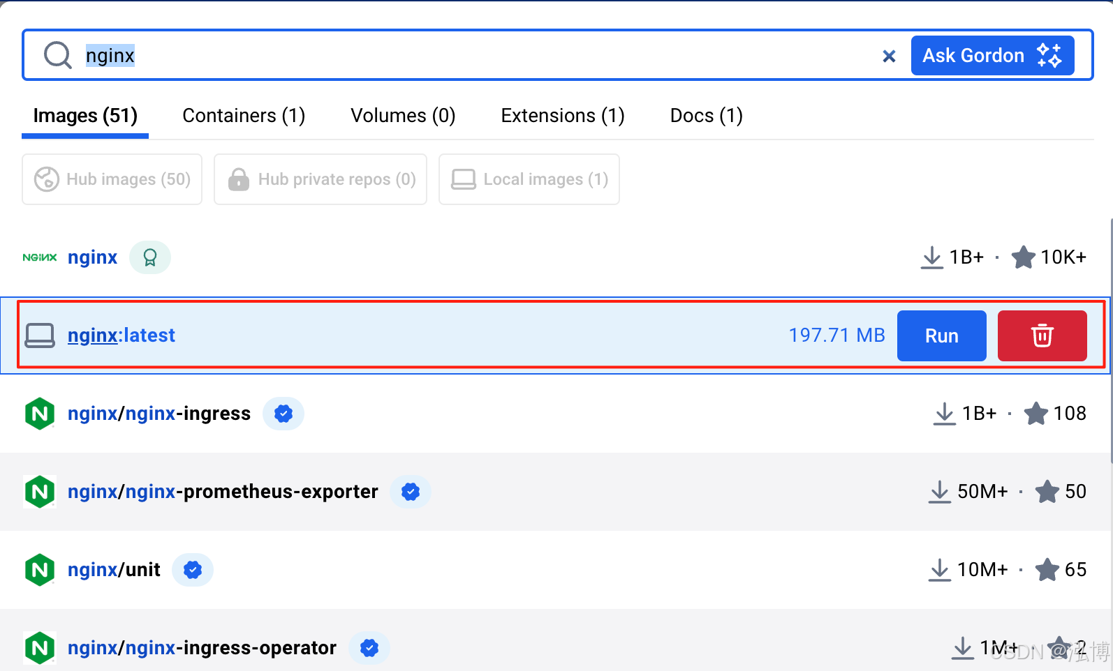This screenshot has width=1113, height=671.
Task: Click the download icon on nginx row
Action: point(932,257)
